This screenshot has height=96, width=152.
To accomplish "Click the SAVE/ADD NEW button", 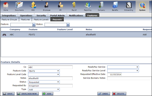I will pos(28,94).
